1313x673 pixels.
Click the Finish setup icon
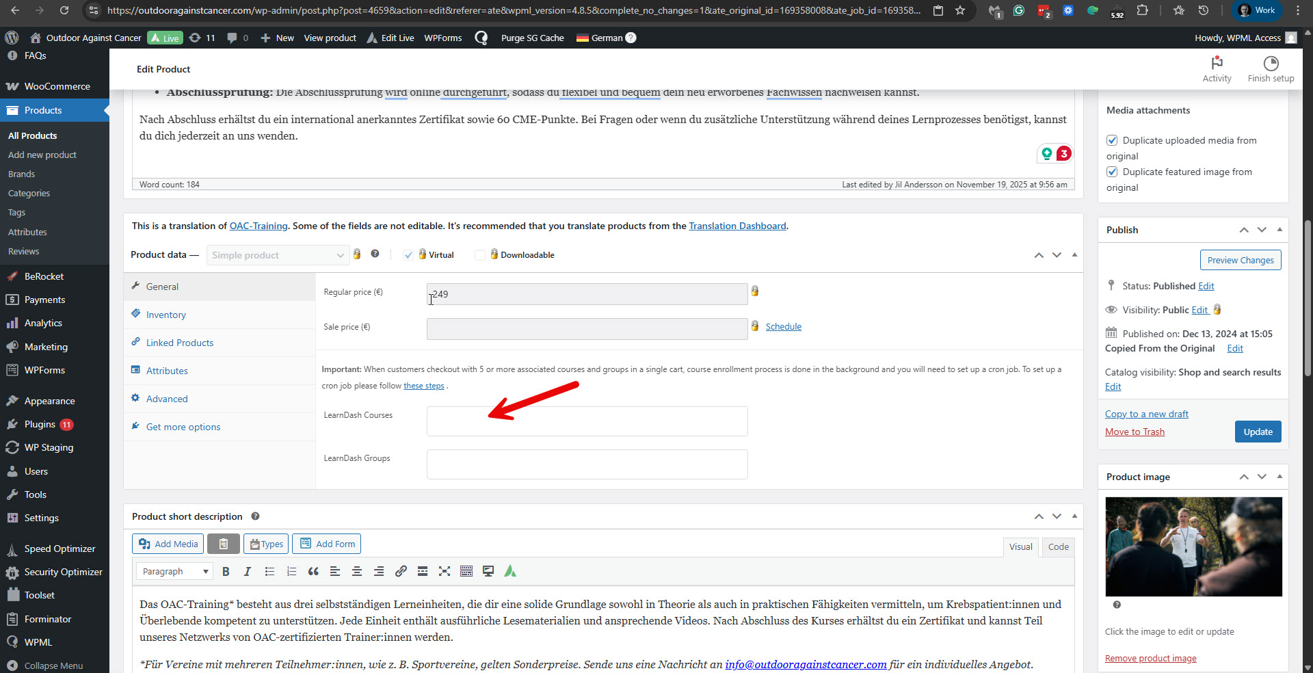click(x=1271, y=64)
